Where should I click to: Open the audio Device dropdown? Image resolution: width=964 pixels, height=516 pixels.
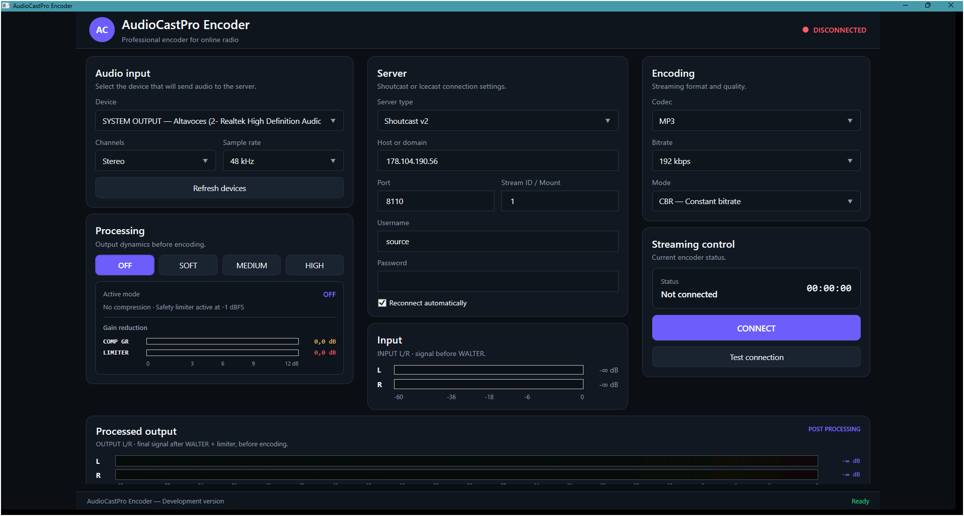pos(220,121)
